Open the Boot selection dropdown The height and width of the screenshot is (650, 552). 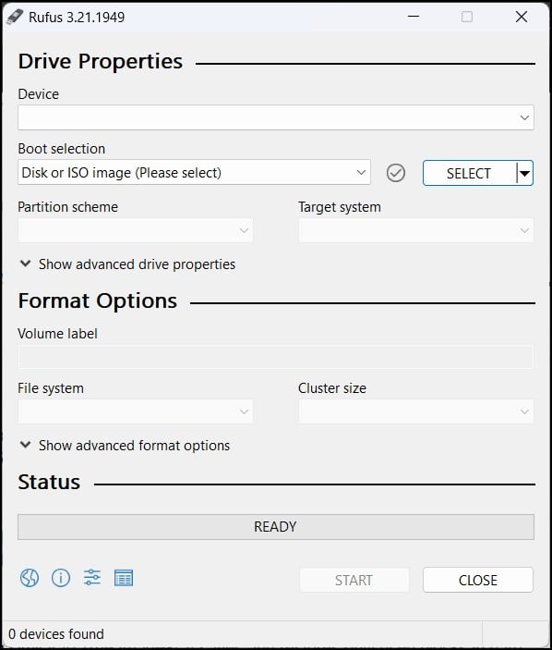point(194,173)
